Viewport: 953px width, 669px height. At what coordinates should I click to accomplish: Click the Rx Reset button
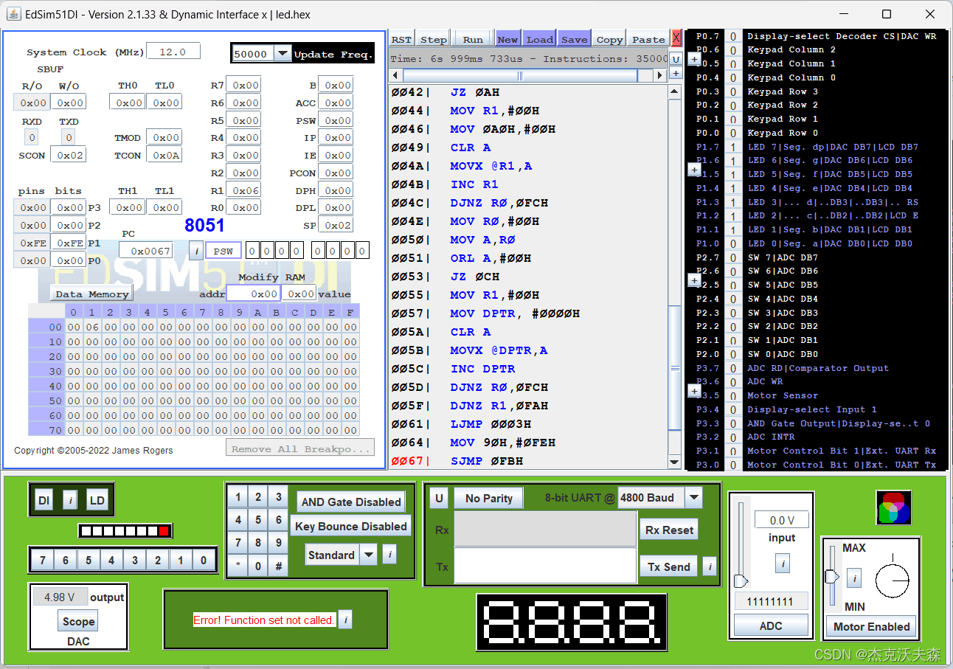(x=669, y=530)
